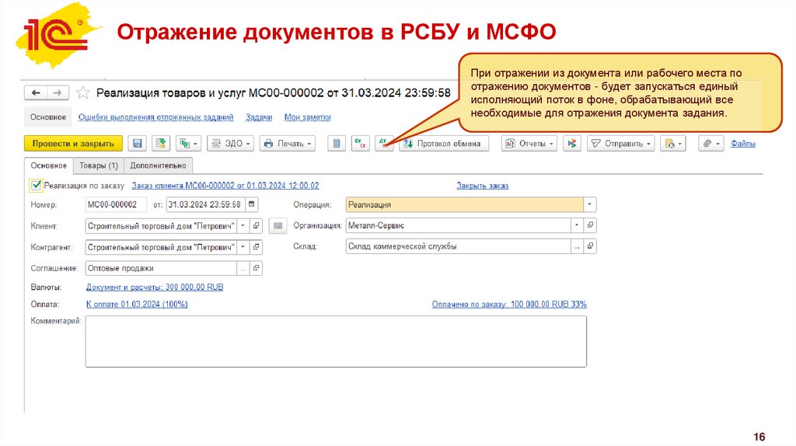Image resolution: width=796 pixels, height=446 pixels.
Task: Open the Контрагент record with open icon
Action: click(x=257, y=247)
